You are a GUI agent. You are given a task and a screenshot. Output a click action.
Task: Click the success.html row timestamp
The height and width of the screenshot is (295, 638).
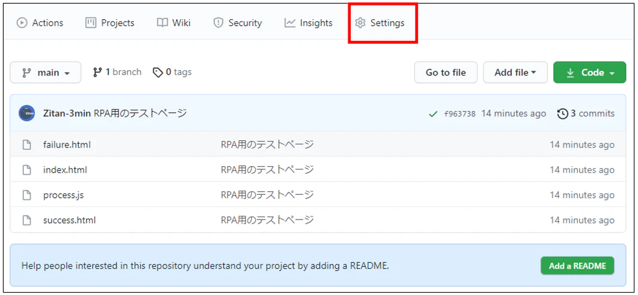click(582, 220)
